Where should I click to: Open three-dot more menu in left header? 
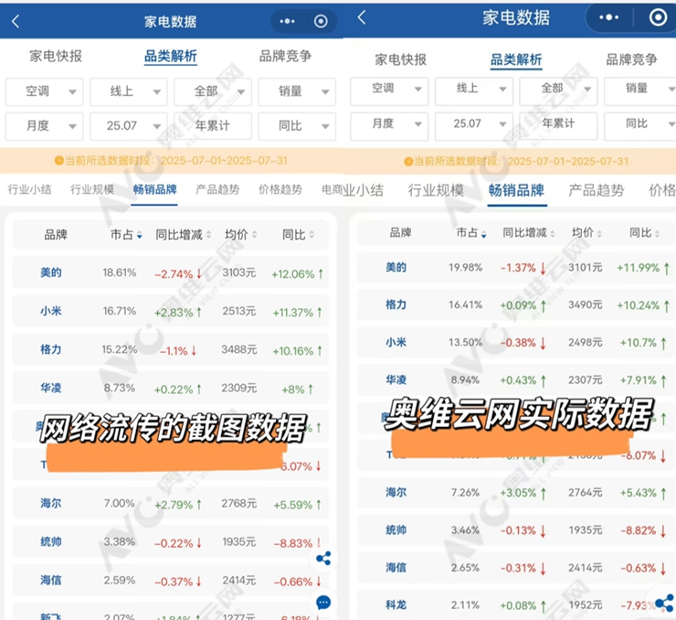tap(287, 21)
